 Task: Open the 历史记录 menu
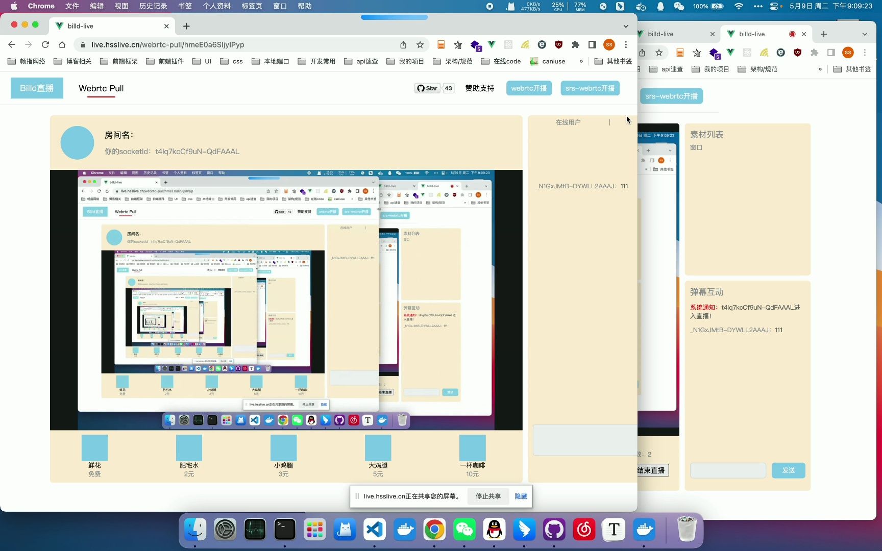tap(153, 6)
